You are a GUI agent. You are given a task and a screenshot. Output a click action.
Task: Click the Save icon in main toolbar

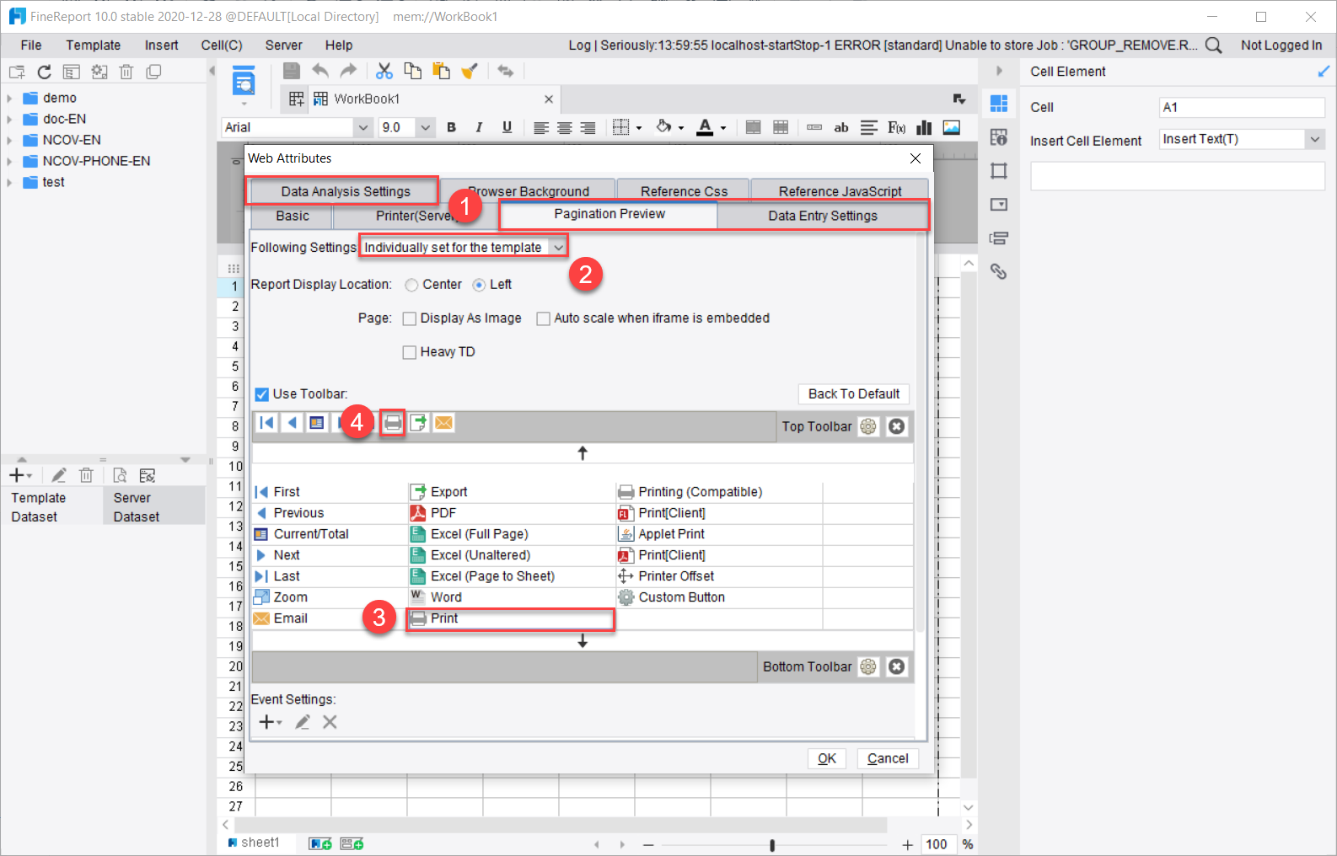point(292,72)
